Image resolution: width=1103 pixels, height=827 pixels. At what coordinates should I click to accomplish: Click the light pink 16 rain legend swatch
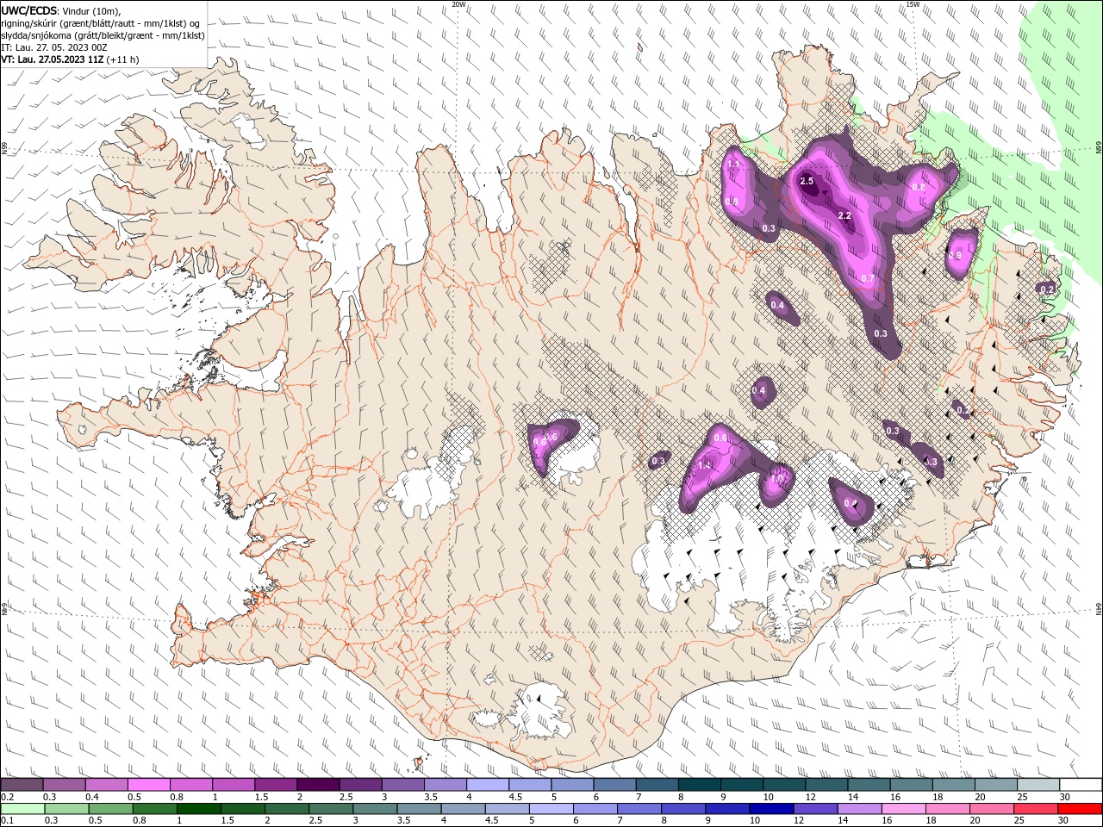click(x=903, y=809)
